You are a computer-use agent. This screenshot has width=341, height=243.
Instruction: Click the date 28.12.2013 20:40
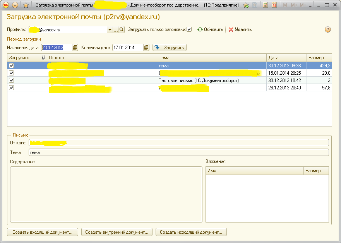[284, 88]
